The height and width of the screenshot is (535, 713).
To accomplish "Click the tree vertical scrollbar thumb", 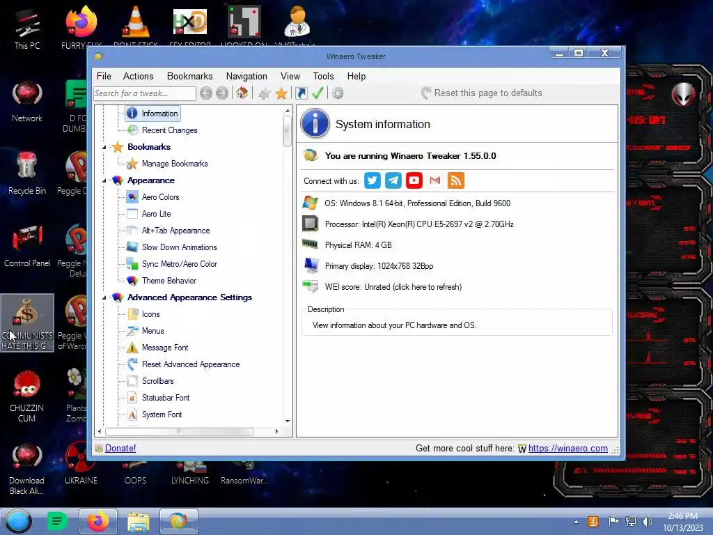I will click(287, 131).
